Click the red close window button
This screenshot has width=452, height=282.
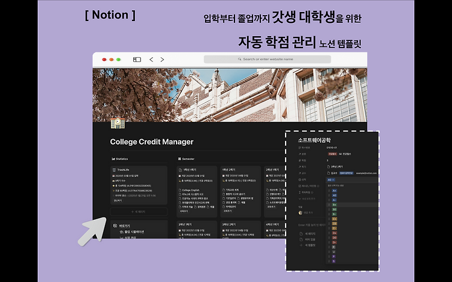point(104,60)
